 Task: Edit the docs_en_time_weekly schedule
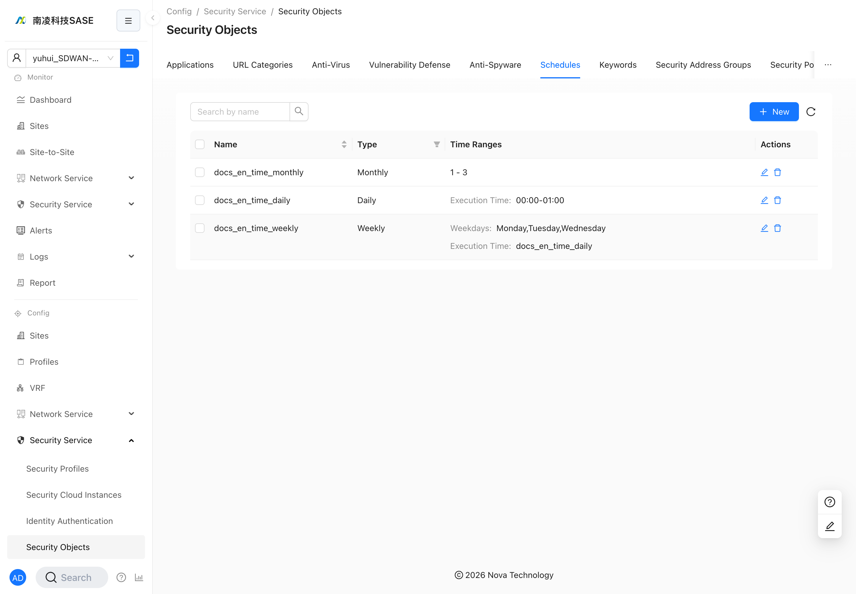[764, 228]
